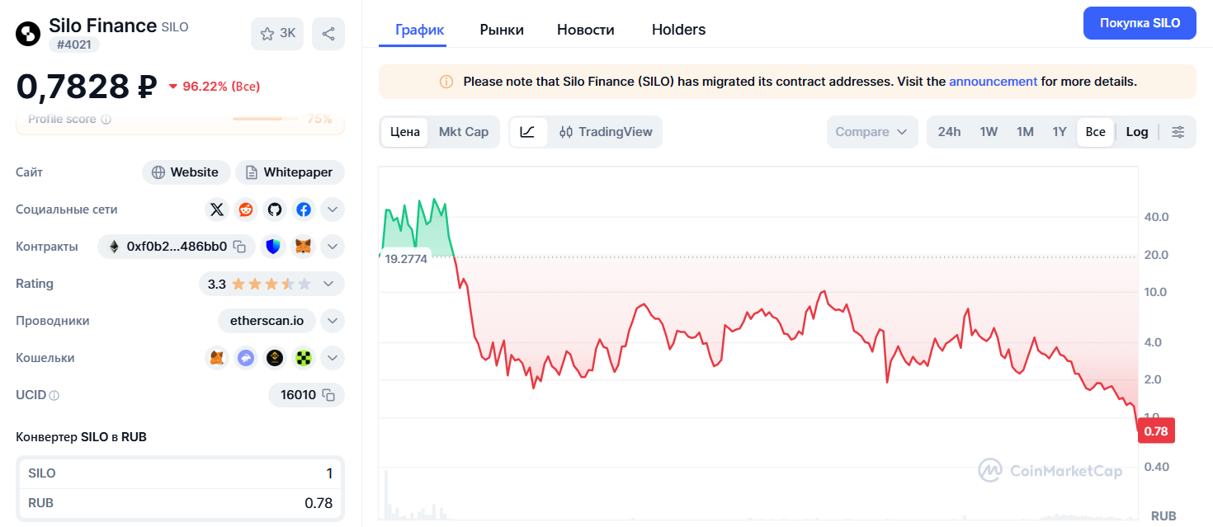Click the Покупка SILO button
Image resolution: width=1213 pixels, height=527 pixels.
tap(1140, 23)
